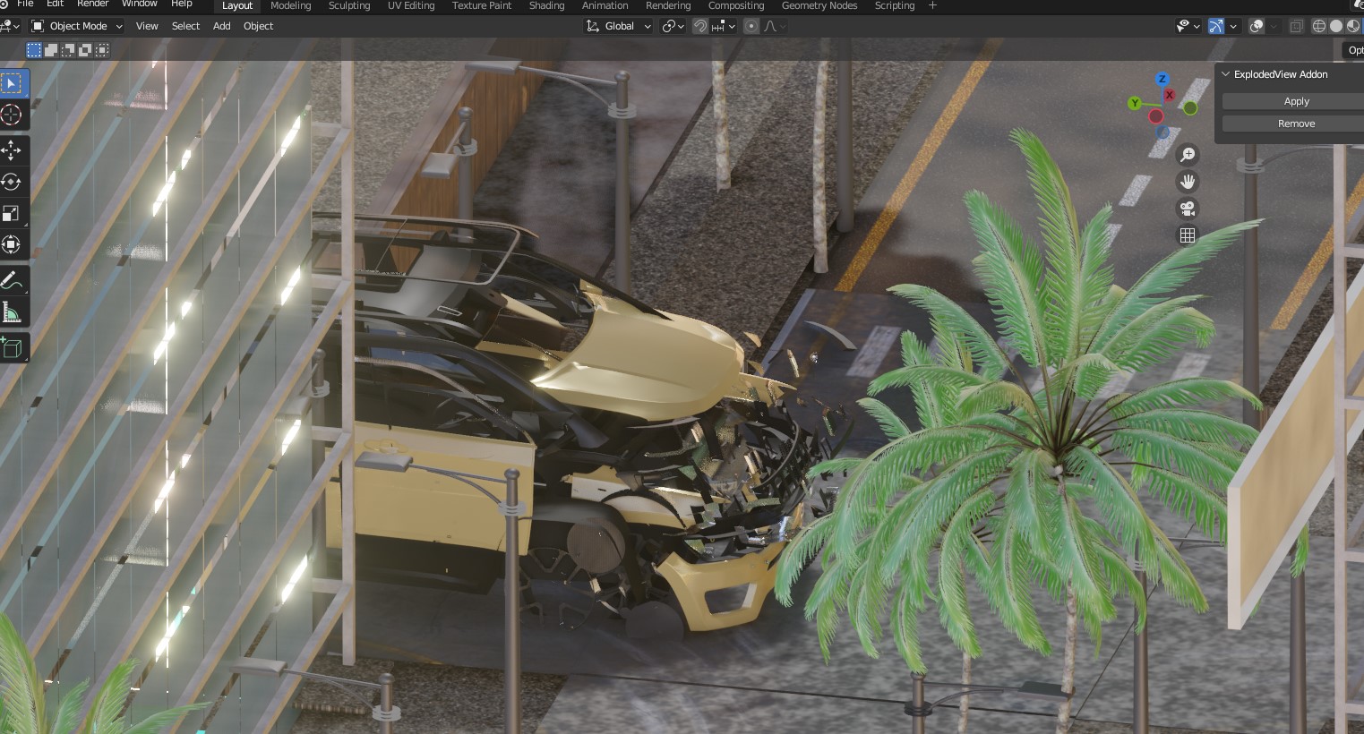Switch select mode to Extend
Screen dimensions: 1364x734
click(50, 49)
